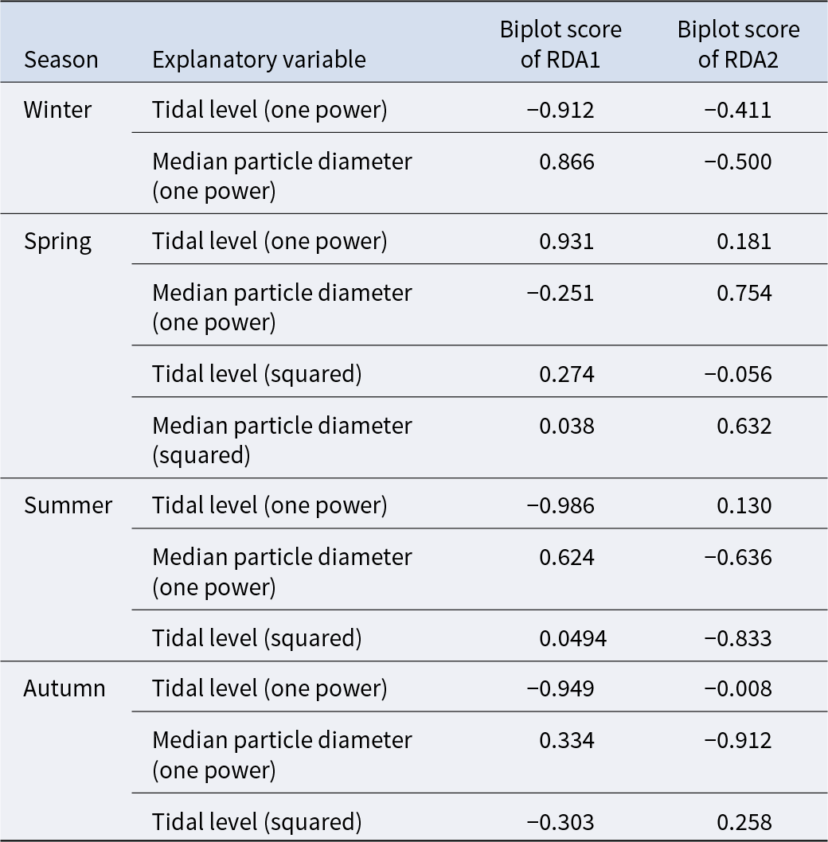Viewport: 828px width, 842px height.
Task: Select the 0.258 value cell
Action: 744,822
